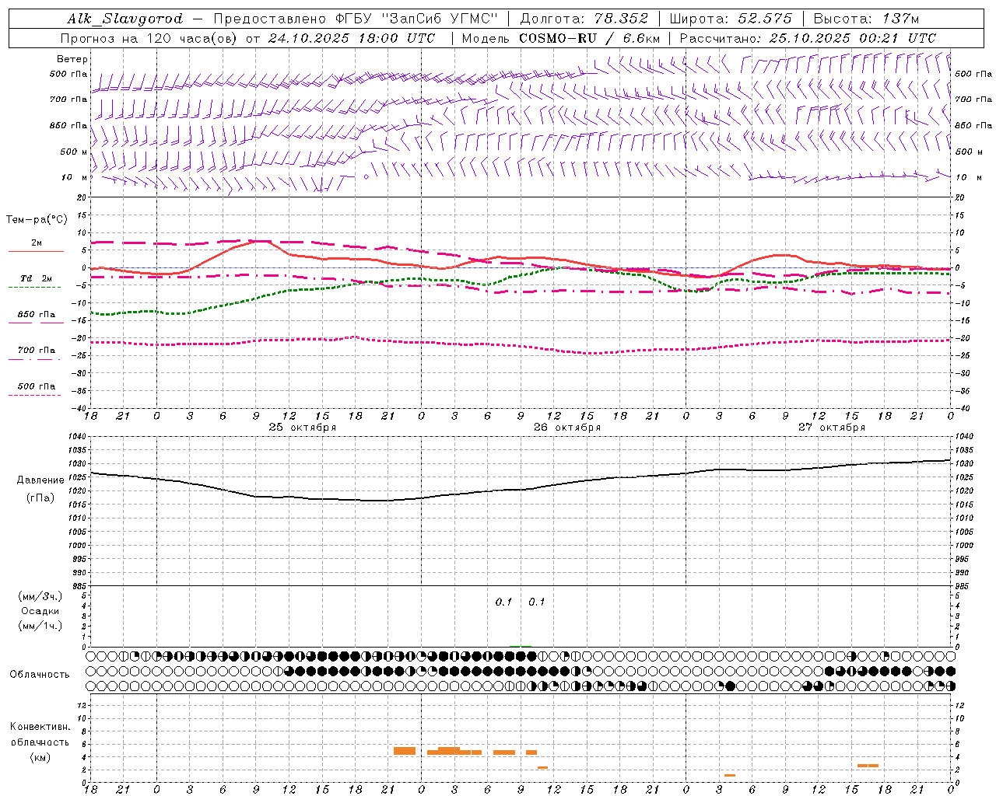Click the Давление pressure panel label
This screenshot has height=796, width=996.
pos(40,480)
